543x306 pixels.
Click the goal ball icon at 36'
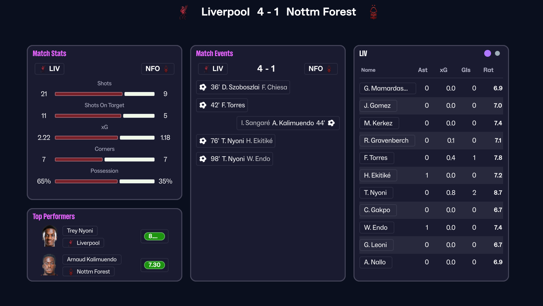pos(203,87)
